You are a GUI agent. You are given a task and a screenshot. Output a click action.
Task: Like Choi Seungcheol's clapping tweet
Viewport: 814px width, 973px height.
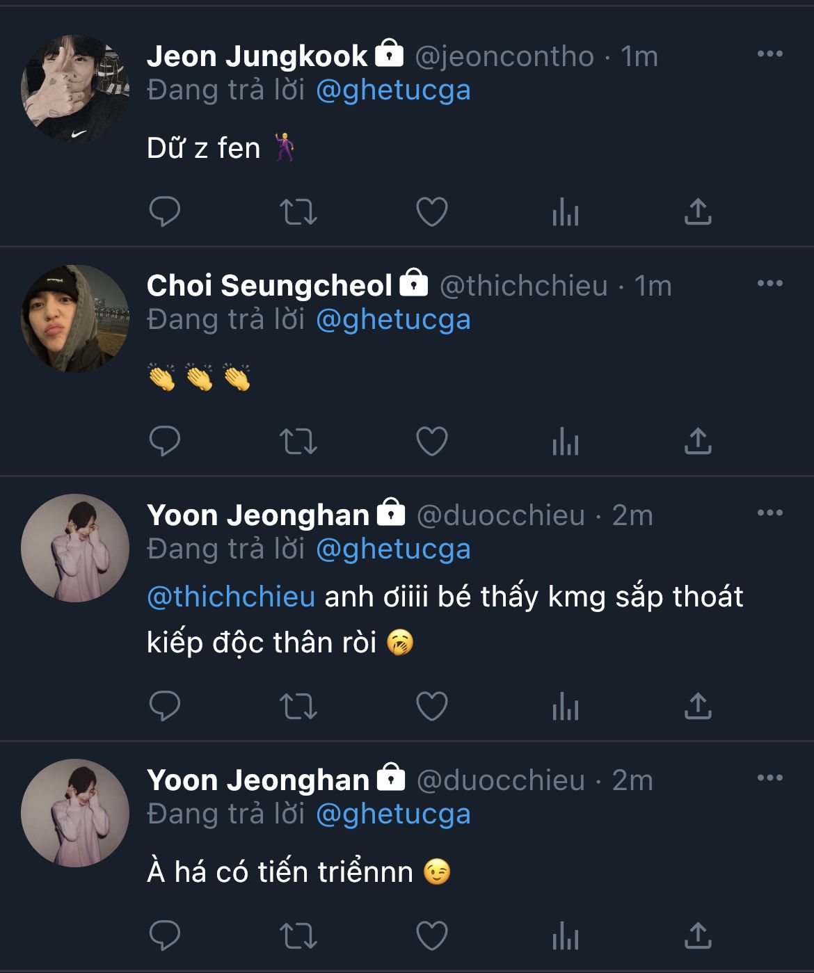(431, 442)
